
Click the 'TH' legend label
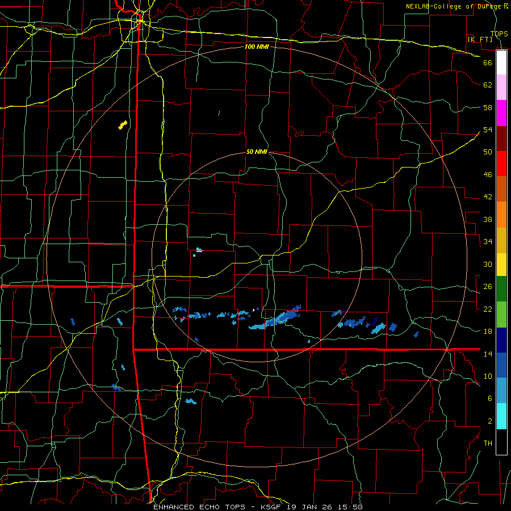pos(488,443)
